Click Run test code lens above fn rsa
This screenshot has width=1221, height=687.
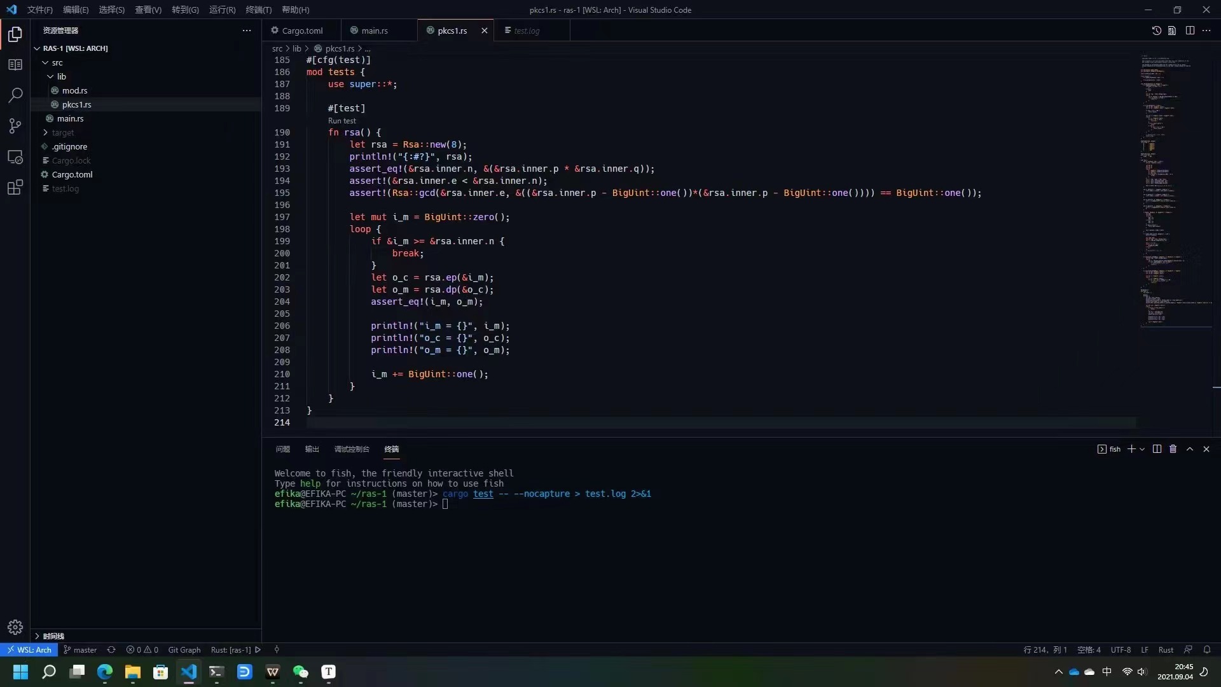(x=342, y=121)
